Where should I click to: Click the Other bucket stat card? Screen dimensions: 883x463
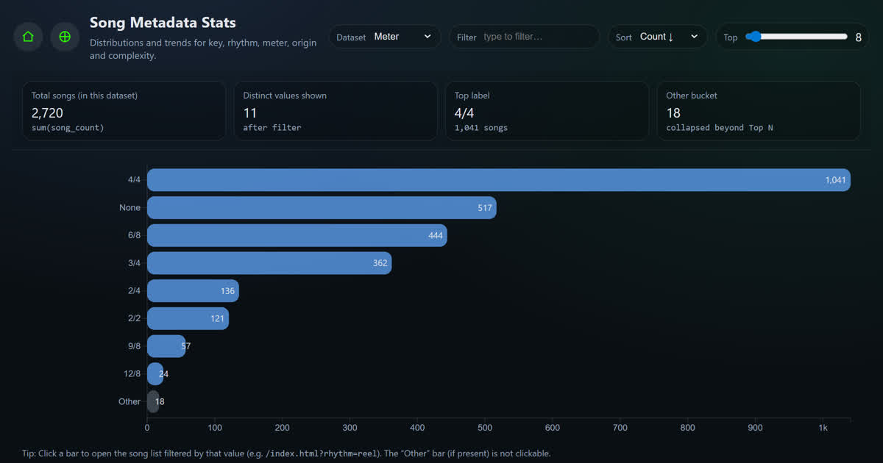coord(759,110)
